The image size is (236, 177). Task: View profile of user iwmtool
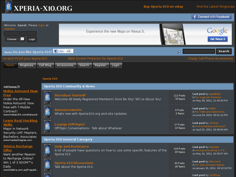tap(214, 123)
